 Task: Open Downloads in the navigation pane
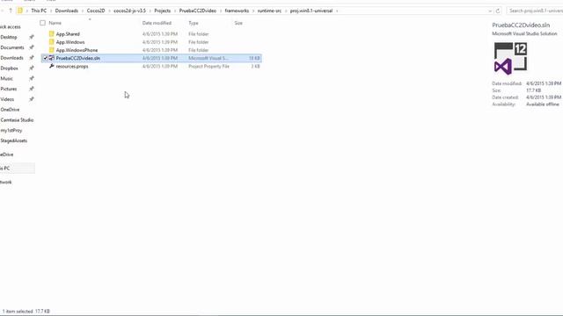11,58
